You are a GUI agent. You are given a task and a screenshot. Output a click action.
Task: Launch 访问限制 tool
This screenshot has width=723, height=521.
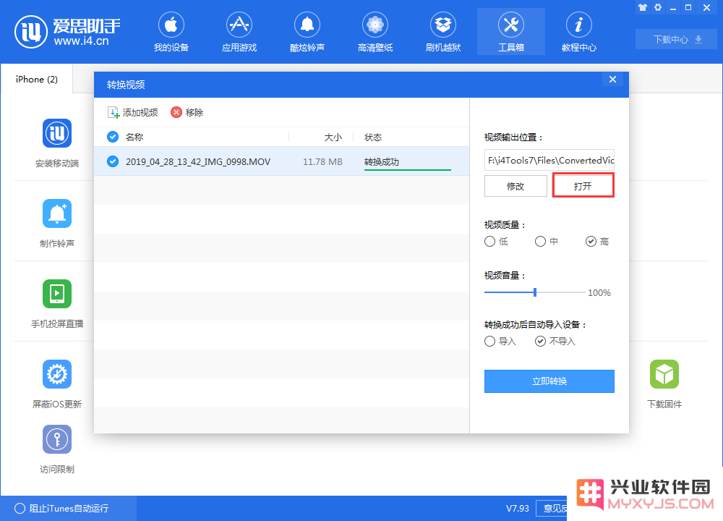point(56,449)
